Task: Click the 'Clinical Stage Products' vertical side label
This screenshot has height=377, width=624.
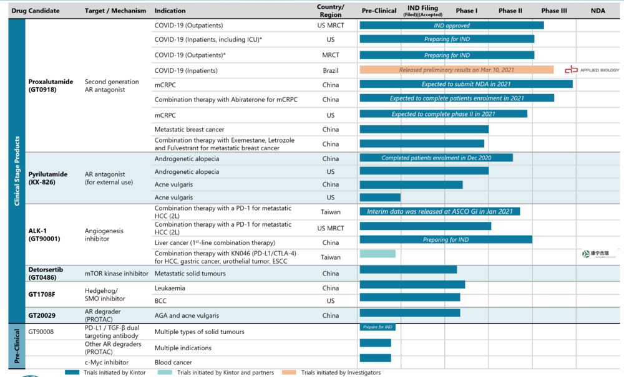Action: coord(17,171)
